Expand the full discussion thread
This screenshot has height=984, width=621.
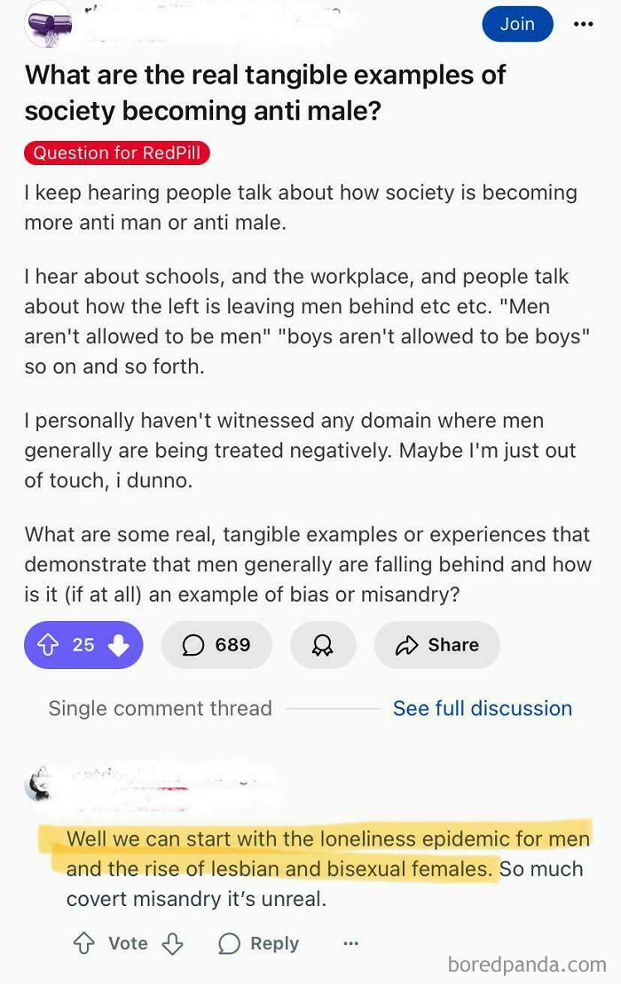click(x=482, y=708)
